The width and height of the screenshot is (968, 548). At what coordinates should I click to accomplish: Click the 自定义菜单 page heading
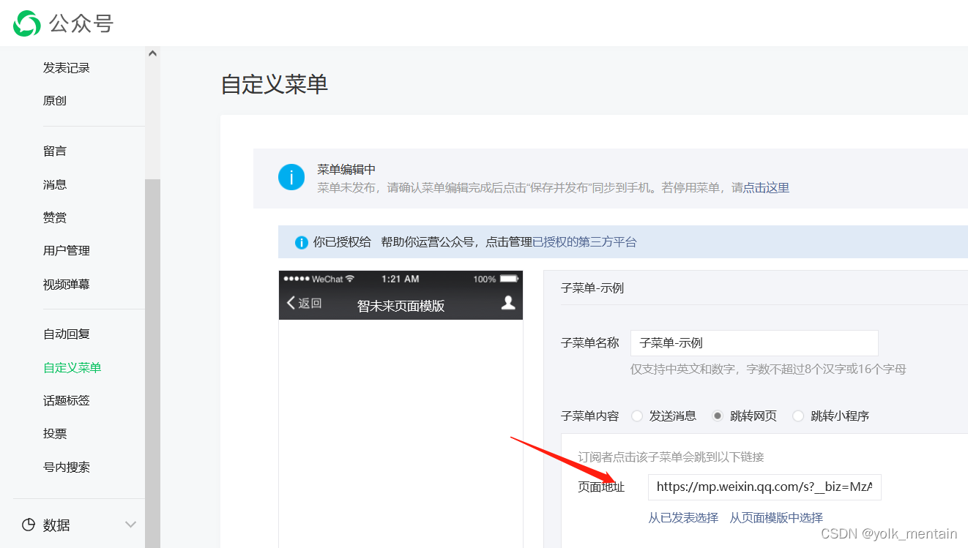[275, 84]
